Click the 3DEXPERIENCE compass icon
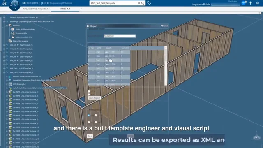The height and width of the screenshot is (148, 263). coord(14,5)
